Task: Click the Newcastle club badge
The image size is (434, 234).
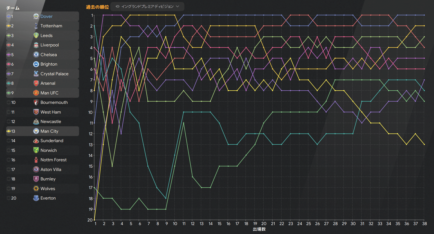Action: 36,121
